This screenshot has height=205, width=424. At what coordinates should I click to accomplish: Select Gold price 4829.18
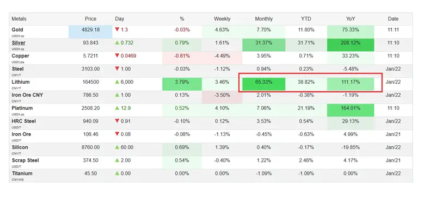coord(90,30)
